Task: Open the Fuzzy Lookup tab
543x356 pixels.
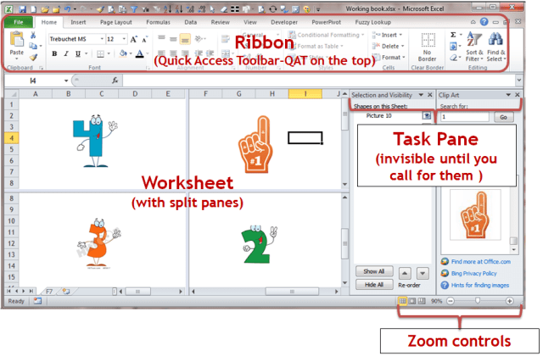Action: coord(373,22)
